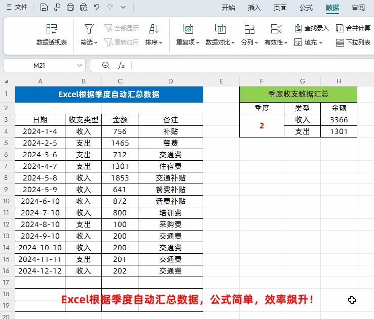Click the 重复项 icon
The height and width of the screenshot is (319, 374).
tap(188, 29)
